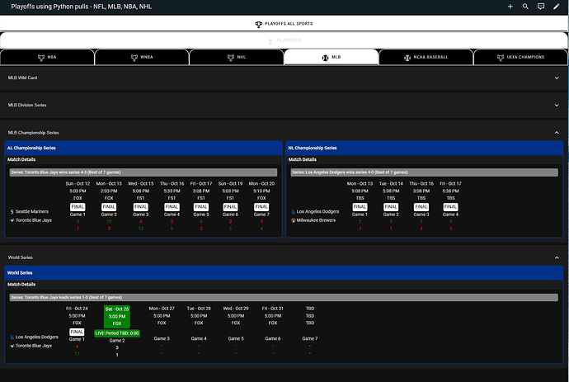
Task: Click the Toronto Blue Jays logo in ALCS
Action: click(12, 220)
